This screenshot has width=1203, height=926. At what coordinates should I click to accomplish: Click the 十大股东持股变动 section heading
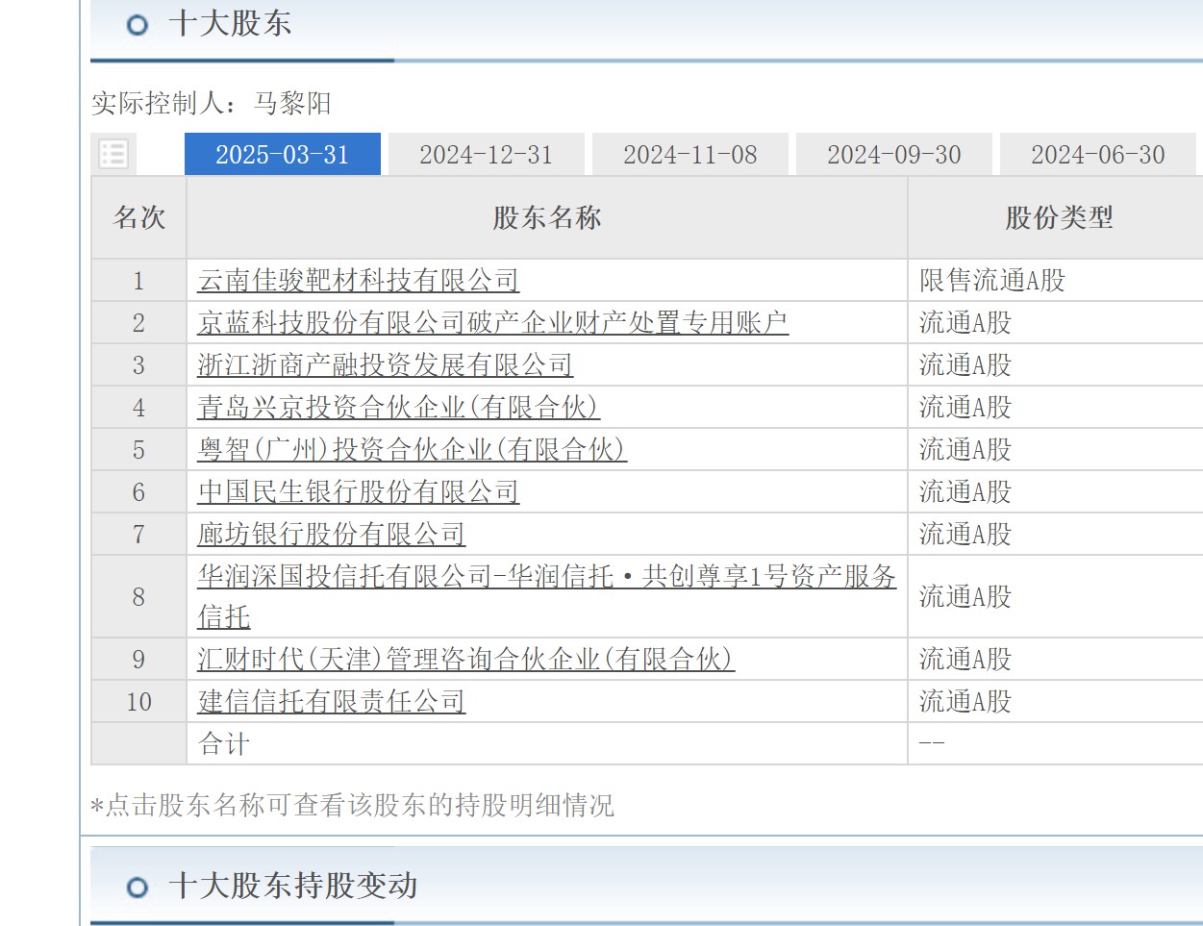[293, 885]
